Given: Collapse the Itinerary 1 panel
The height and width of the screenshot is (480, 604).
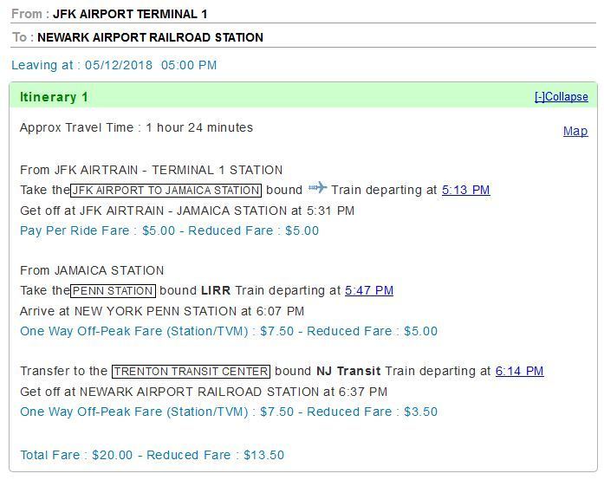Looking at the screenshot, I should click(x=561, y=97).
